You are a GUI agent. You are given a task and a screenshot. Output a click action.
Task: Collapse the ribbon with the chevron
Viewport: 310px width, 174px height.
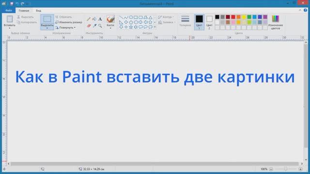click(x=300, y=10)
